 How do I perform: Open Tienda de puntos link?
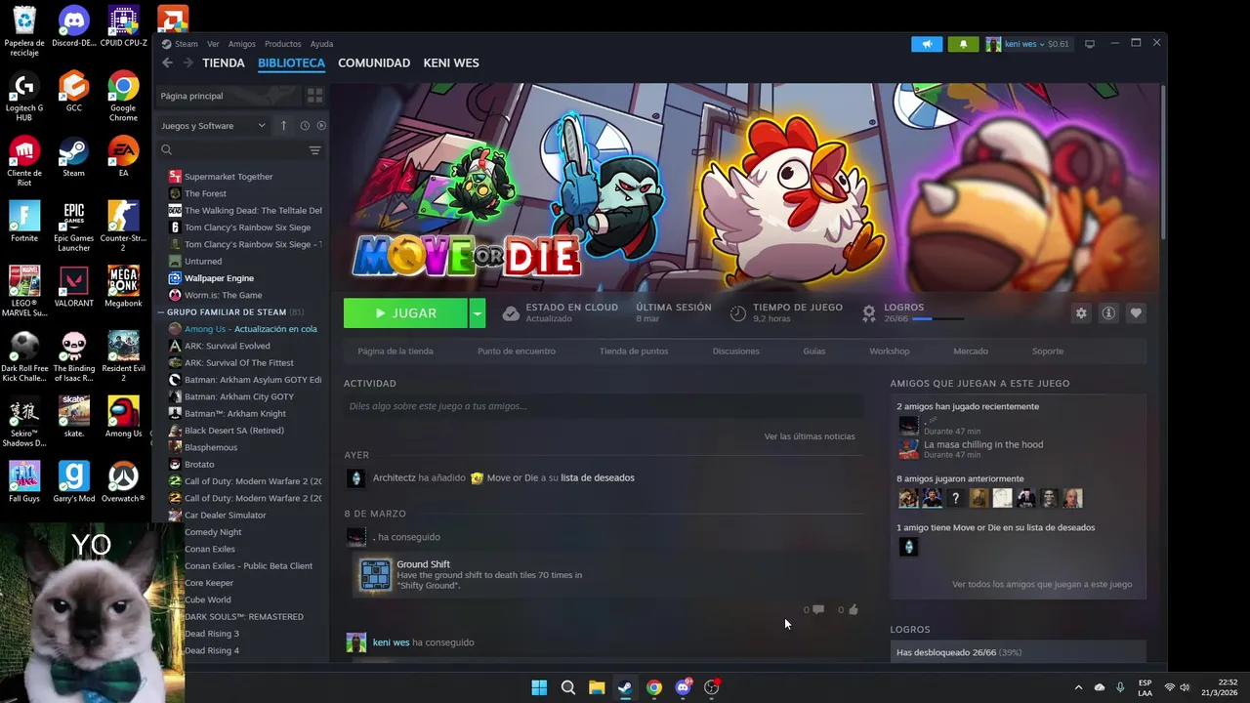634,351
